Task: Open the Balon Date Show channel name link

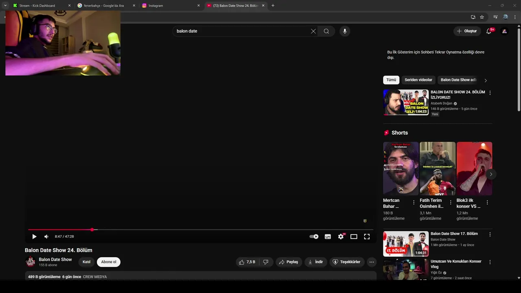Action: point(55,260)
